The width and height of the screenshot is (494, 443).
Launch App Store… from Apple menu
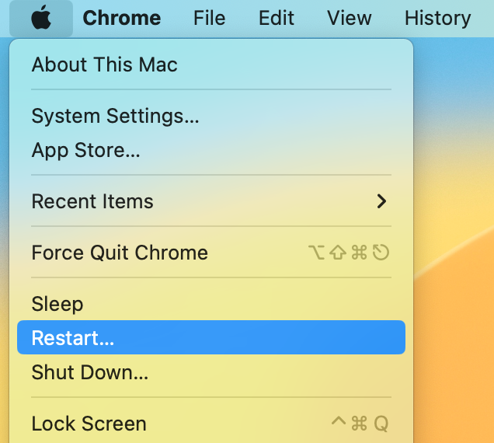[211, 150]
